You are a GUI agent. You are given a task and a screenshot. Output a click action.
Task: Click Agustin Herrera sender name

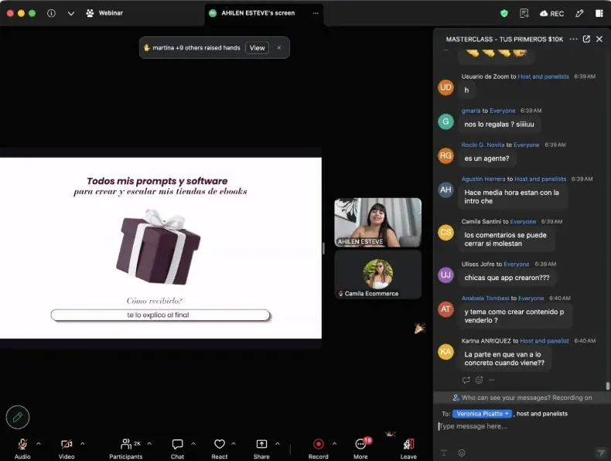click(483, 179)
